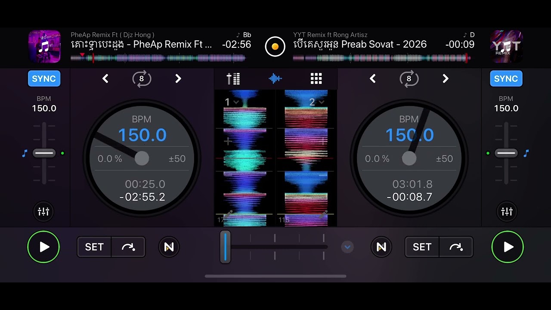The image size is (551, 310).
Task: Add cue marker with plus on deck 1 waveform
Action: [228, 141]
